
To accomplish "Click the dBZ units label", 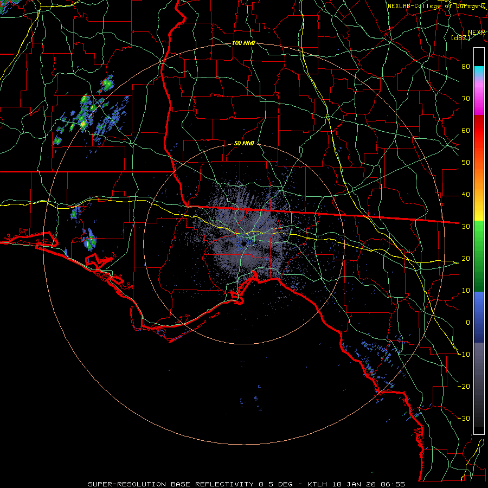I will coord(460,37).
